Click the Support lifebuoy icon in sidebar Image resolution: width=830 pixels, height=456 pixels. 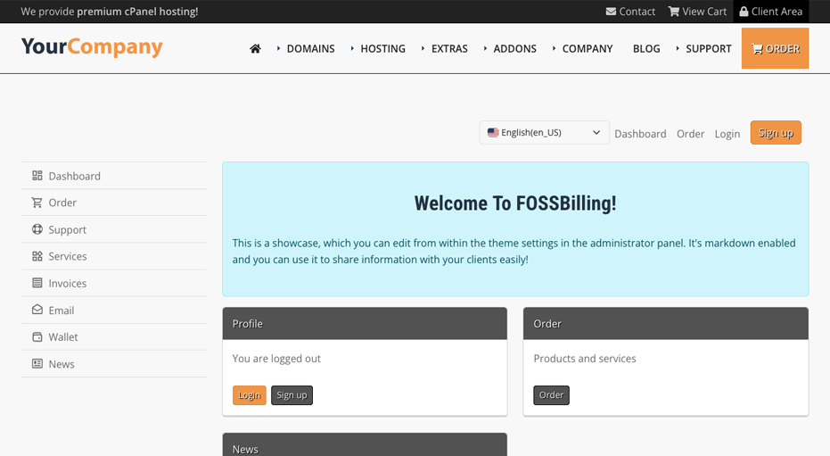pyautogui.click(x=37, y=229)
